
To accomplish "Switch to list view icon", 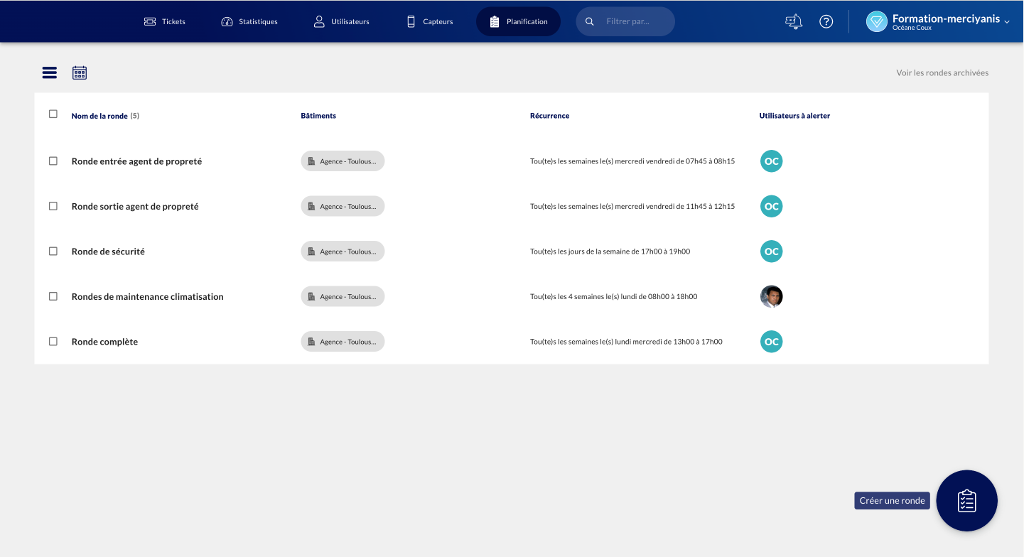I will pyautogui.click(x=49, y=72).
